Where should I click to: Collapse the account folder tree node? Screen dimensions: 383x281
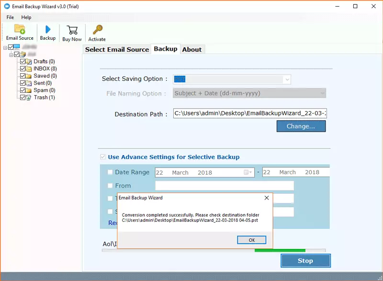(11, 55)
